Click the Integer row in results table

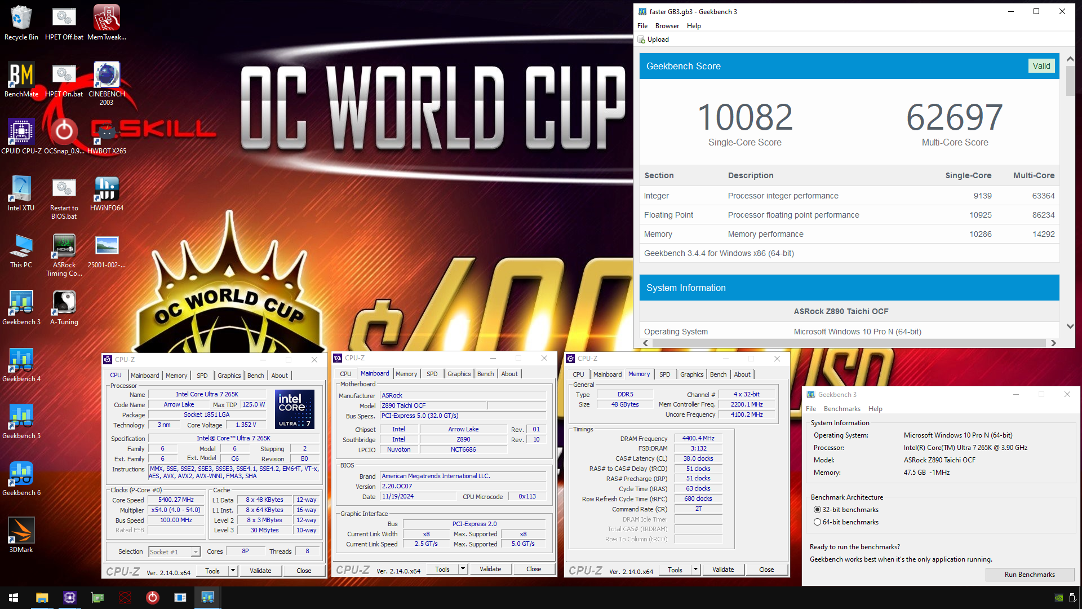click(849, 196)
